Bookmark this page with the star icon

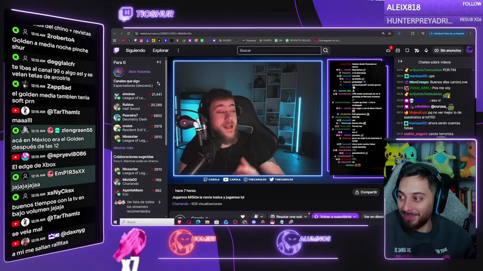coord(389,33)
